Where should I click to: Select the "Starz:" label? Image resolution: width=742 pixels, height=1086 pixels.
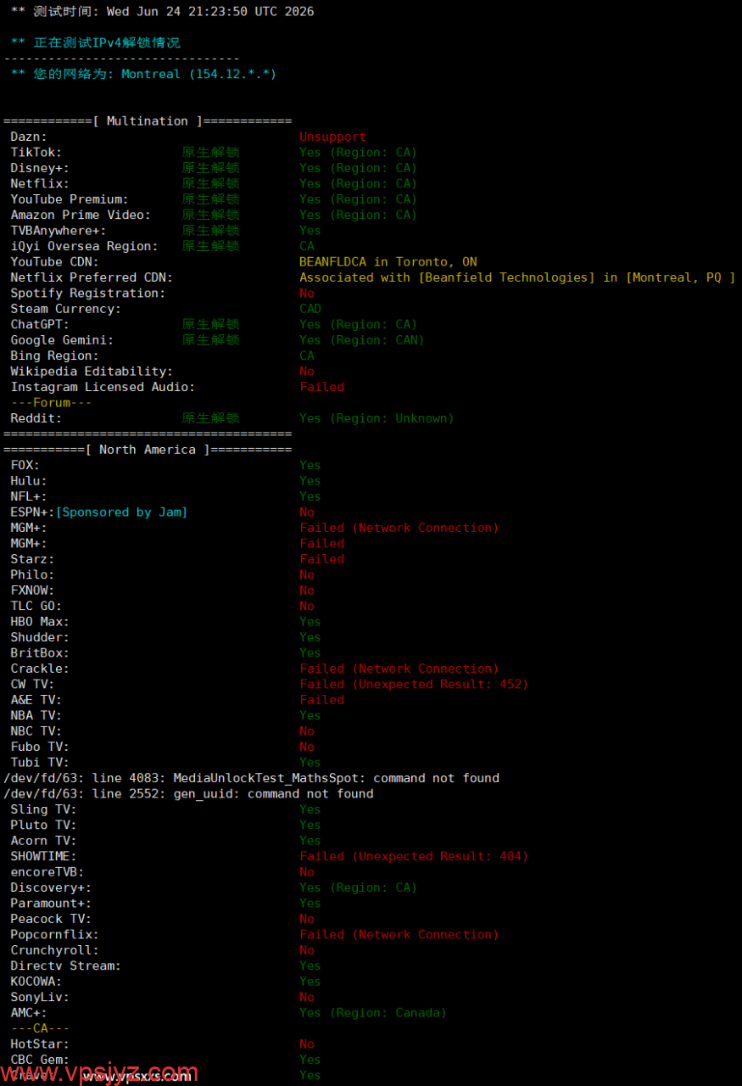click(x=32, y=560)
